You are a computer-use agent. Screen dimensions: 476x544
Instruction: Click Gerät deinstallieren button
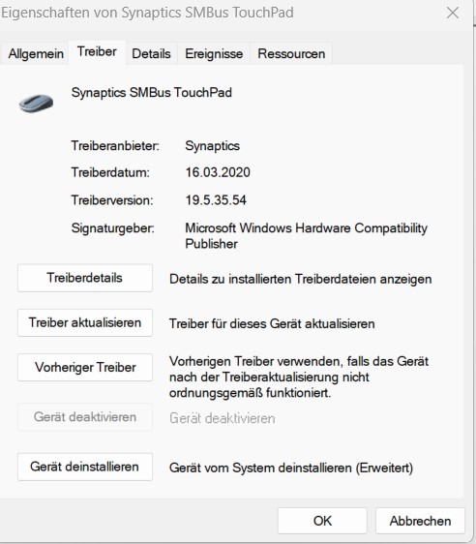(x=85, y=467)
